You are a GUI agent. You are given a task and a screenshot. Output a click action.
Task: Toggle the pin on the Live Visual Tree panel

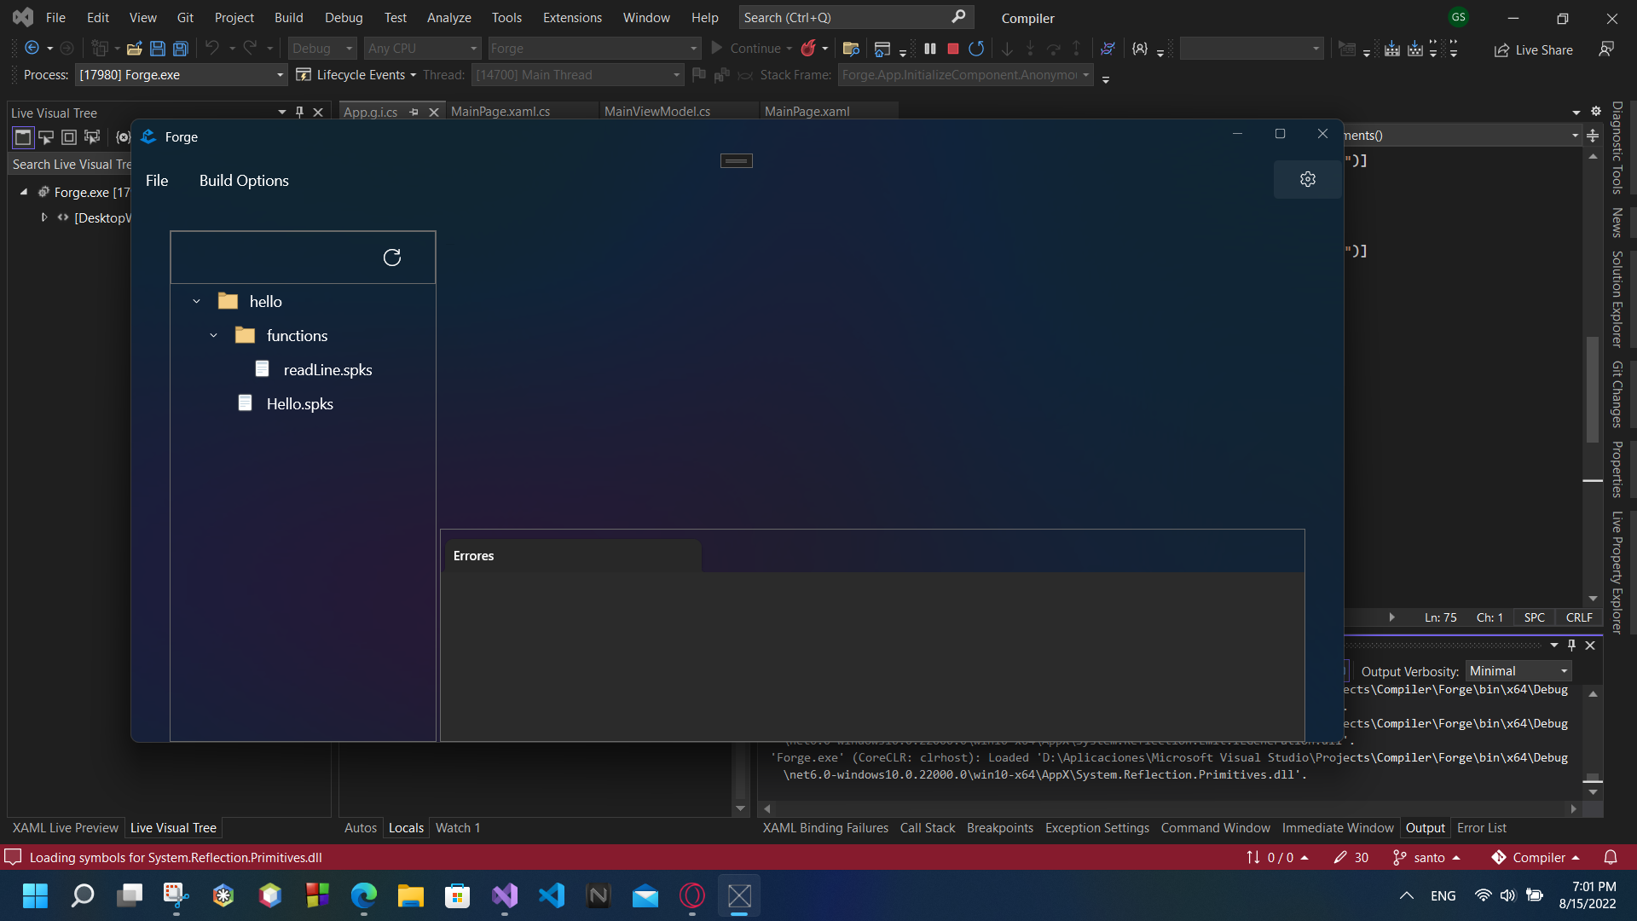tap(298, 112)
